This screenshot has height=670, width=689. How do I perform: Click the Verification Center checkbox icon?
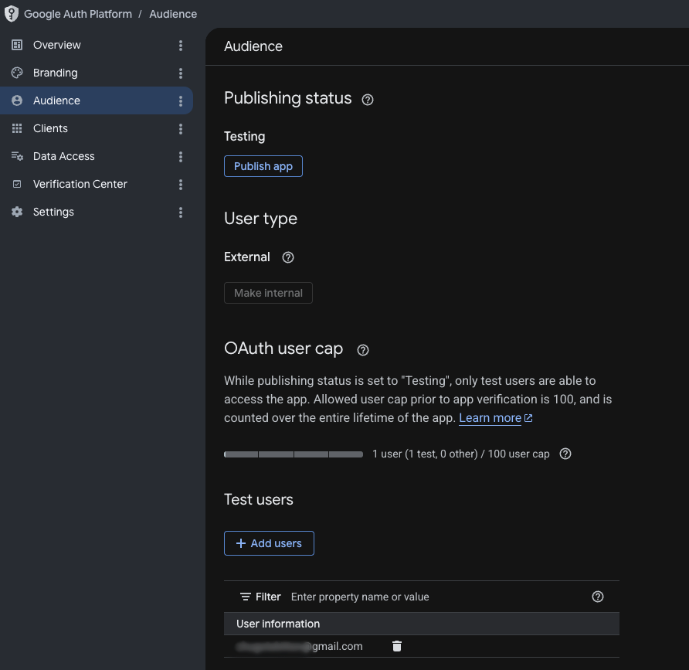(17, 184)
